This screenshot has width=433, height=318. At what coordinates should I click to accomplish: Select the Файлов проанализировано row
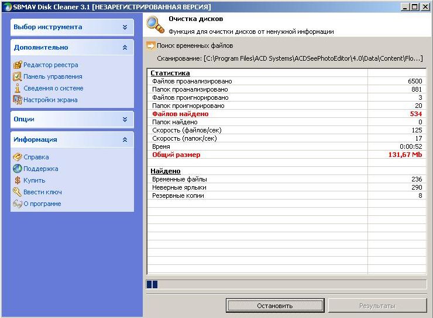(287, 81)
